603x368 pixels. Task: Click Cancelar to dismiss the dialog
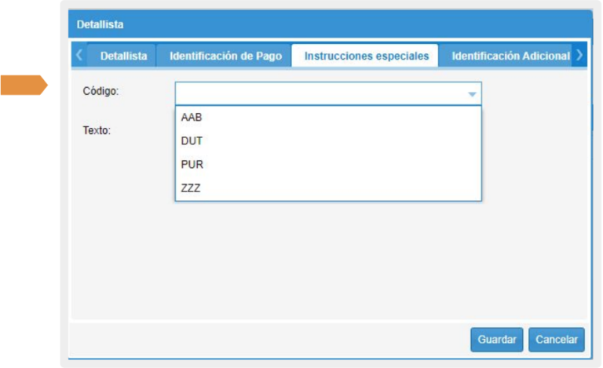coord(556,340)
